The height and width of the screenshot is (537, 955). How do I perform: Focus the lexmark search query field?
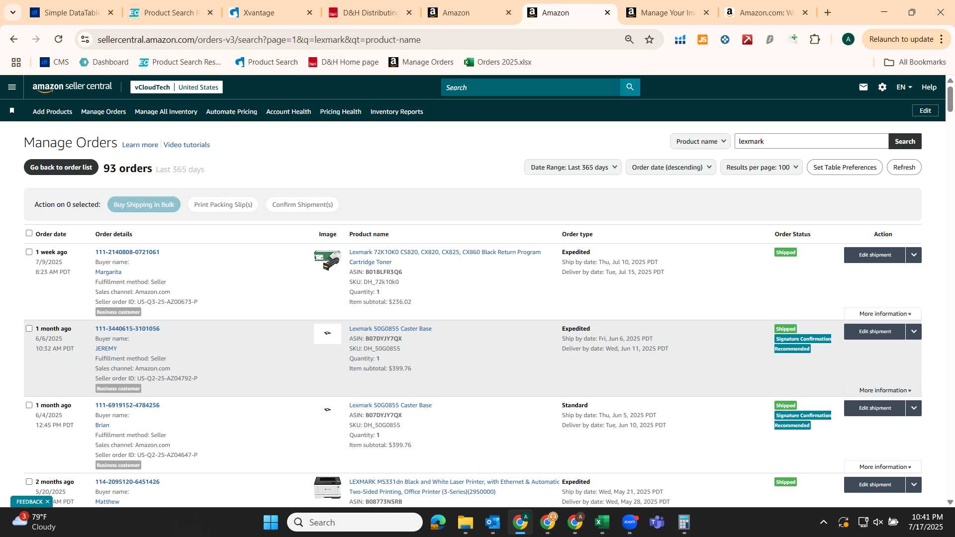[x=811, y=141]
